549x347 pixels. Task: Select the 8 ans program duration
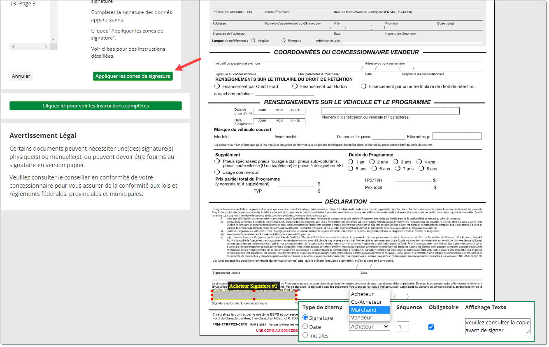(421, 168)
